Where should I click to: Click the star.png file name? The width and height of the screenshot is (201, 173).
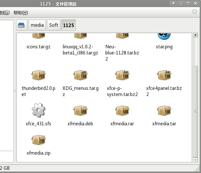(x=164, y=47)
